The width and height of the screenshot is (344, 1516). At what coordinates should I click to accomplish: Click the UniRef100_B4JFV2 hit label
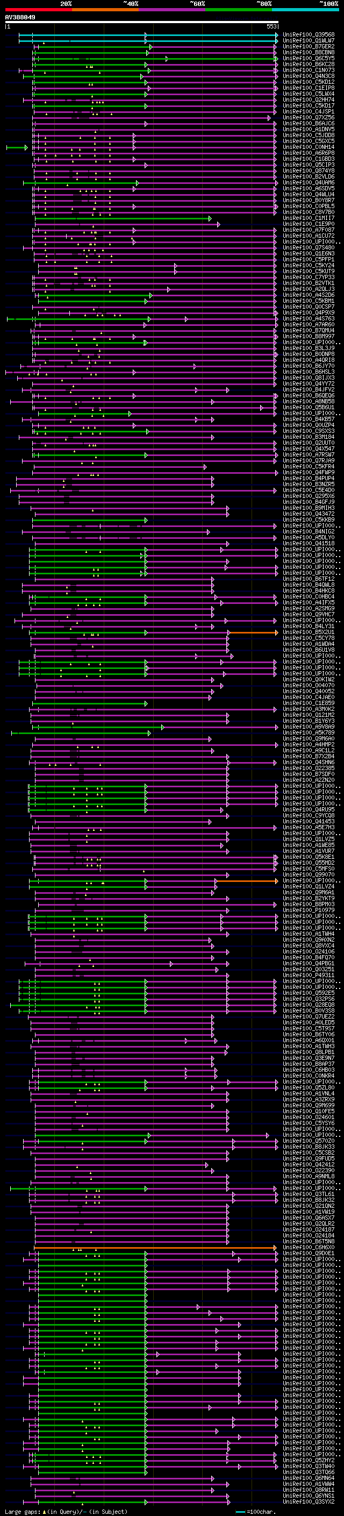pyautogui.click(x=308, y=389)
